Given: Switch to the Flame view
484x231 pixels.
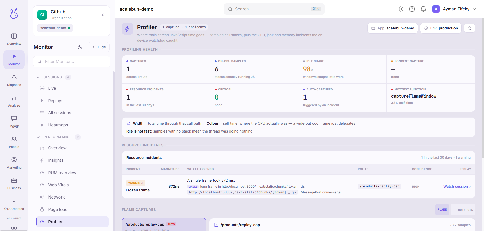Looking at the screenshot, I should [442, 210].
